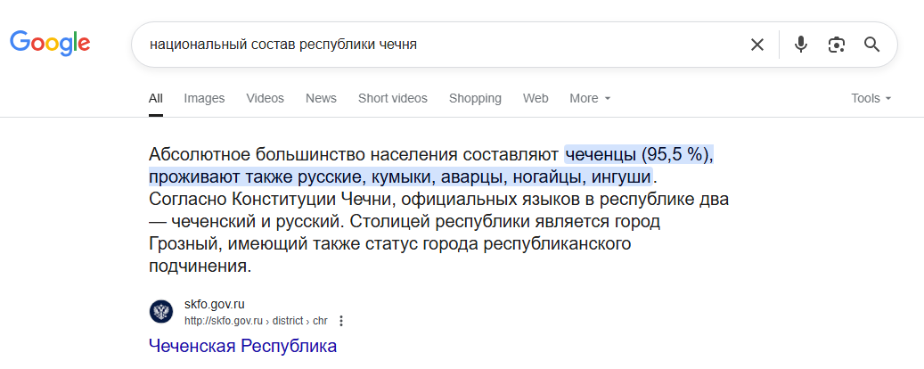Switch to the Images tab
The image size is (924, 369).
click(204, 98)
